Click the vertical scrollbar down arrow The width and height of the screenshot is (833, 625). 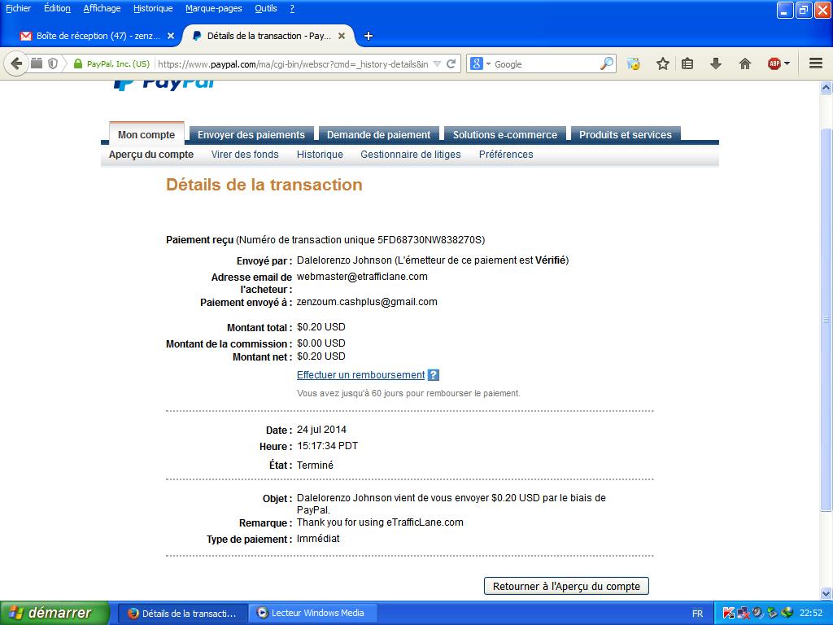tap(826, 593)
